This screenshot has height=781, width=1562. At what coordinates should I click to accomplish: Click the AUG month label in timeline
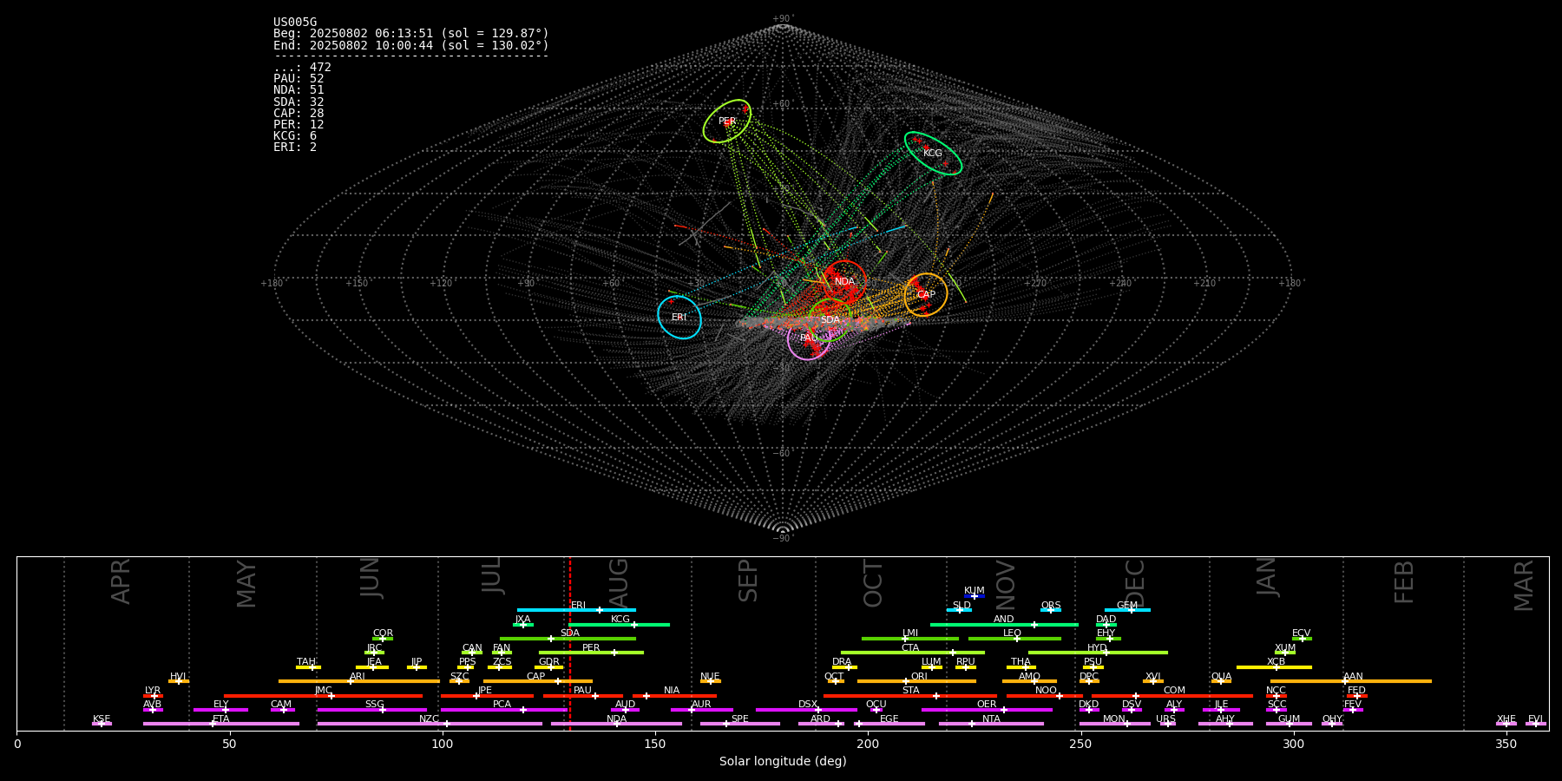pyautogui.click(x=619, y=581)
